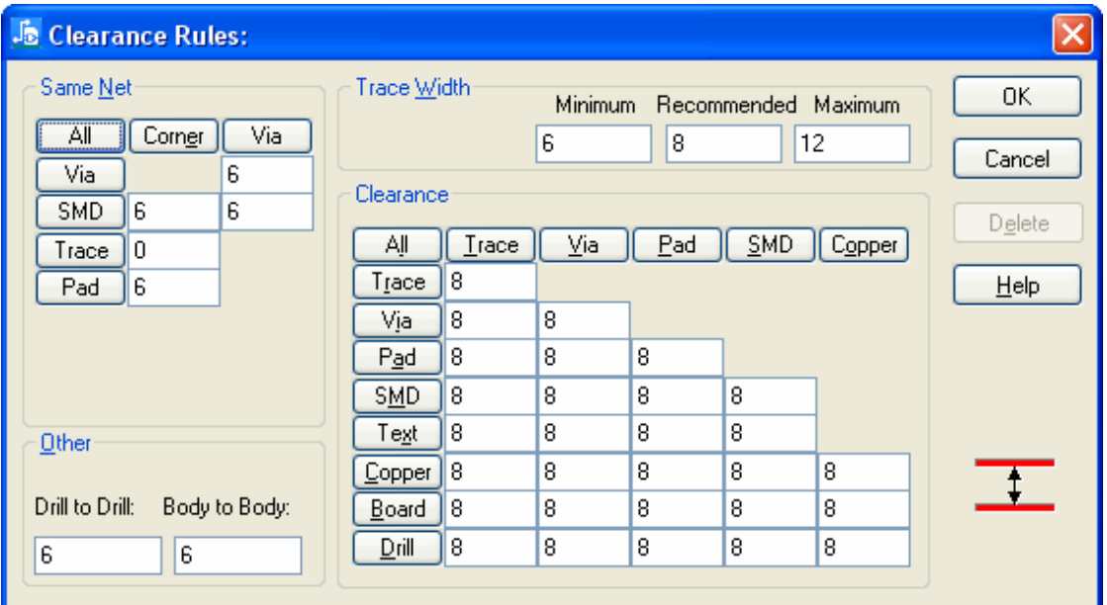Click the clearance arrow diagram icon
The image size is (1107, 605).
(1014, 484)
